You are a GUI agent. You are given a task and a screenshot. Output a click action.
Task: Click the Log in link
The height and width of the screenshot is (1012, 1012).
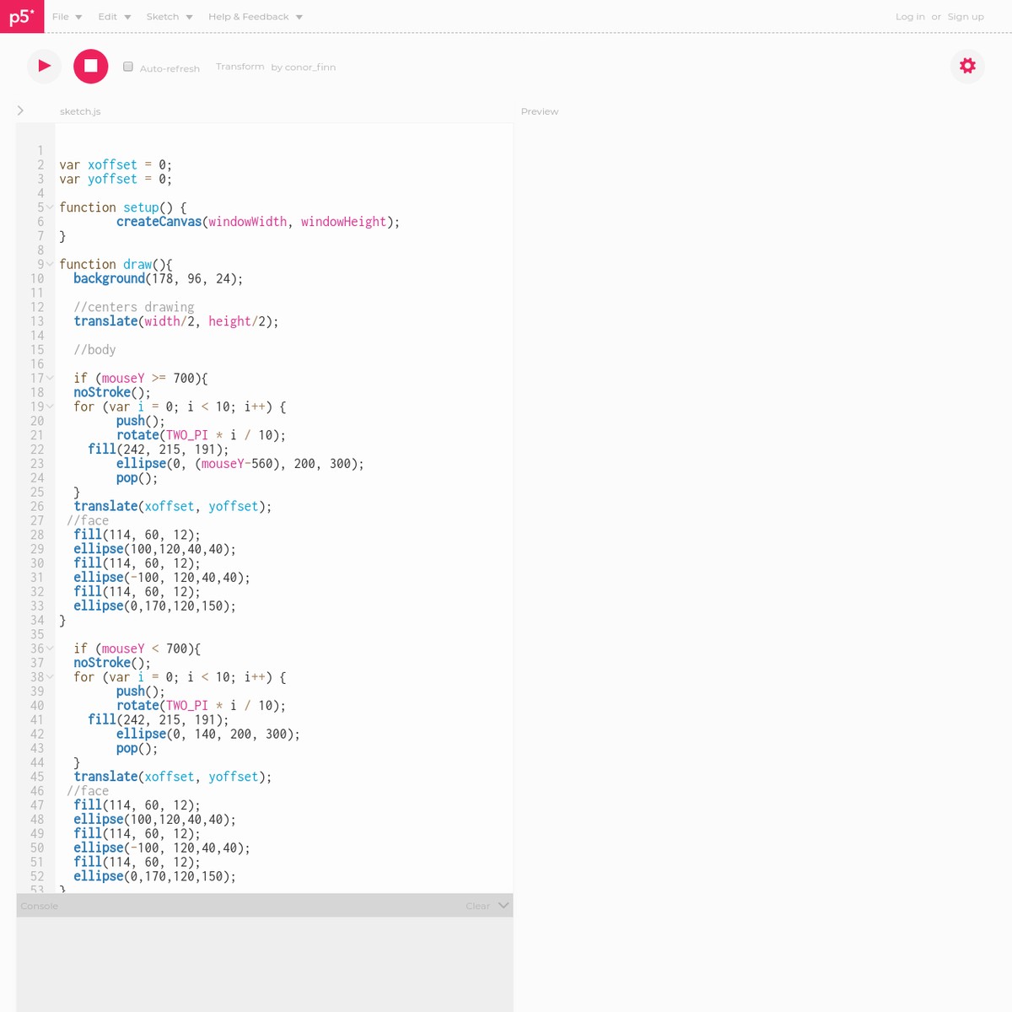tap(910, 17)
